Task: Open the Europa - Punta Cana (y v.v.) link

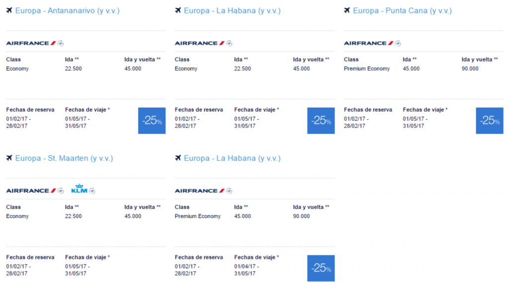Action: 402,11
